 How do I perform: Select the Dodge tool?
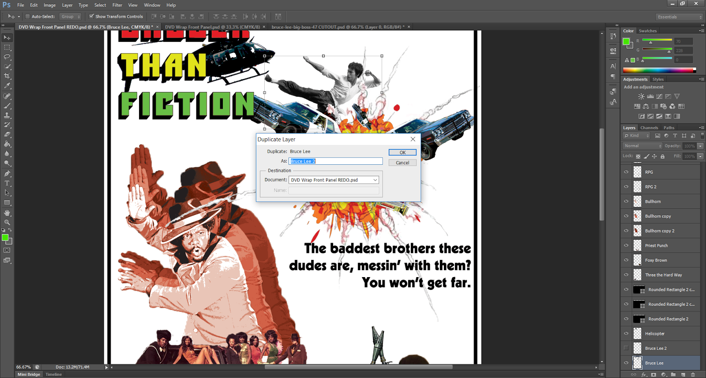click(7, 163)
